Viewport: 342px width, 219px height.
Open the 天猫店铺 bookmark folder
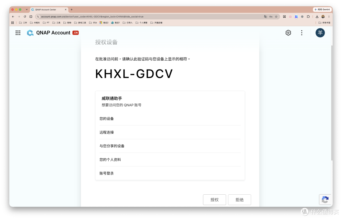pyautogui.click(x=156, y=23)
